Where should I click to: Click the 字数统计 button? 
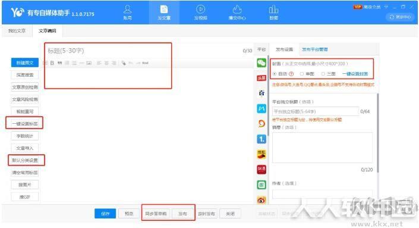tap(25, 136)
